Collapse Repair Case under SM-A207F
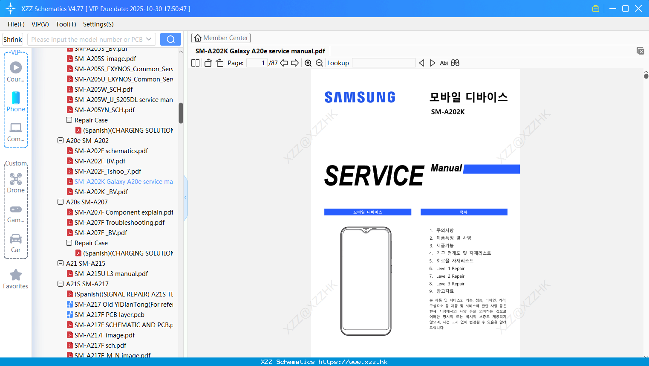Image resolution: width=649 pixels, height=366 pixels. tap(69, 243)
